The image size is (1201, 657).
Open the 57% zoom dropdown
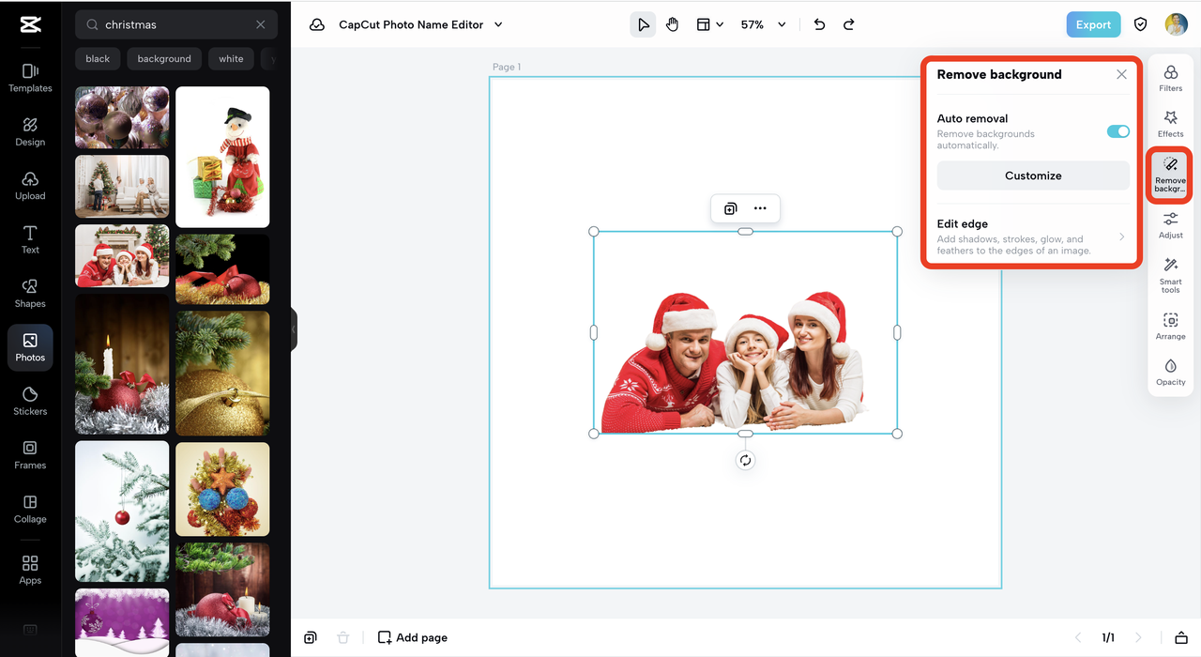point(763,24)
